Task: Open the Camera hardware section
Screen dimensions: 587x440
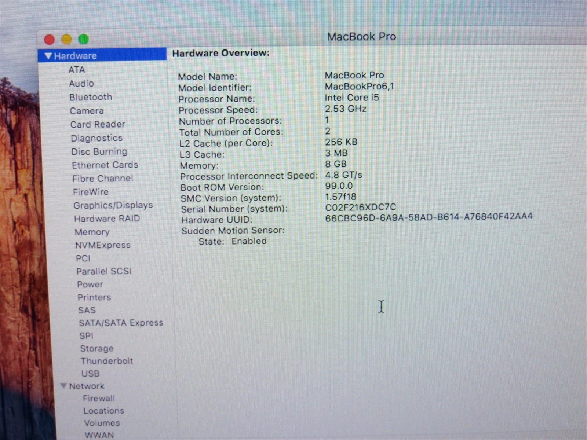Action: point(87,111)
